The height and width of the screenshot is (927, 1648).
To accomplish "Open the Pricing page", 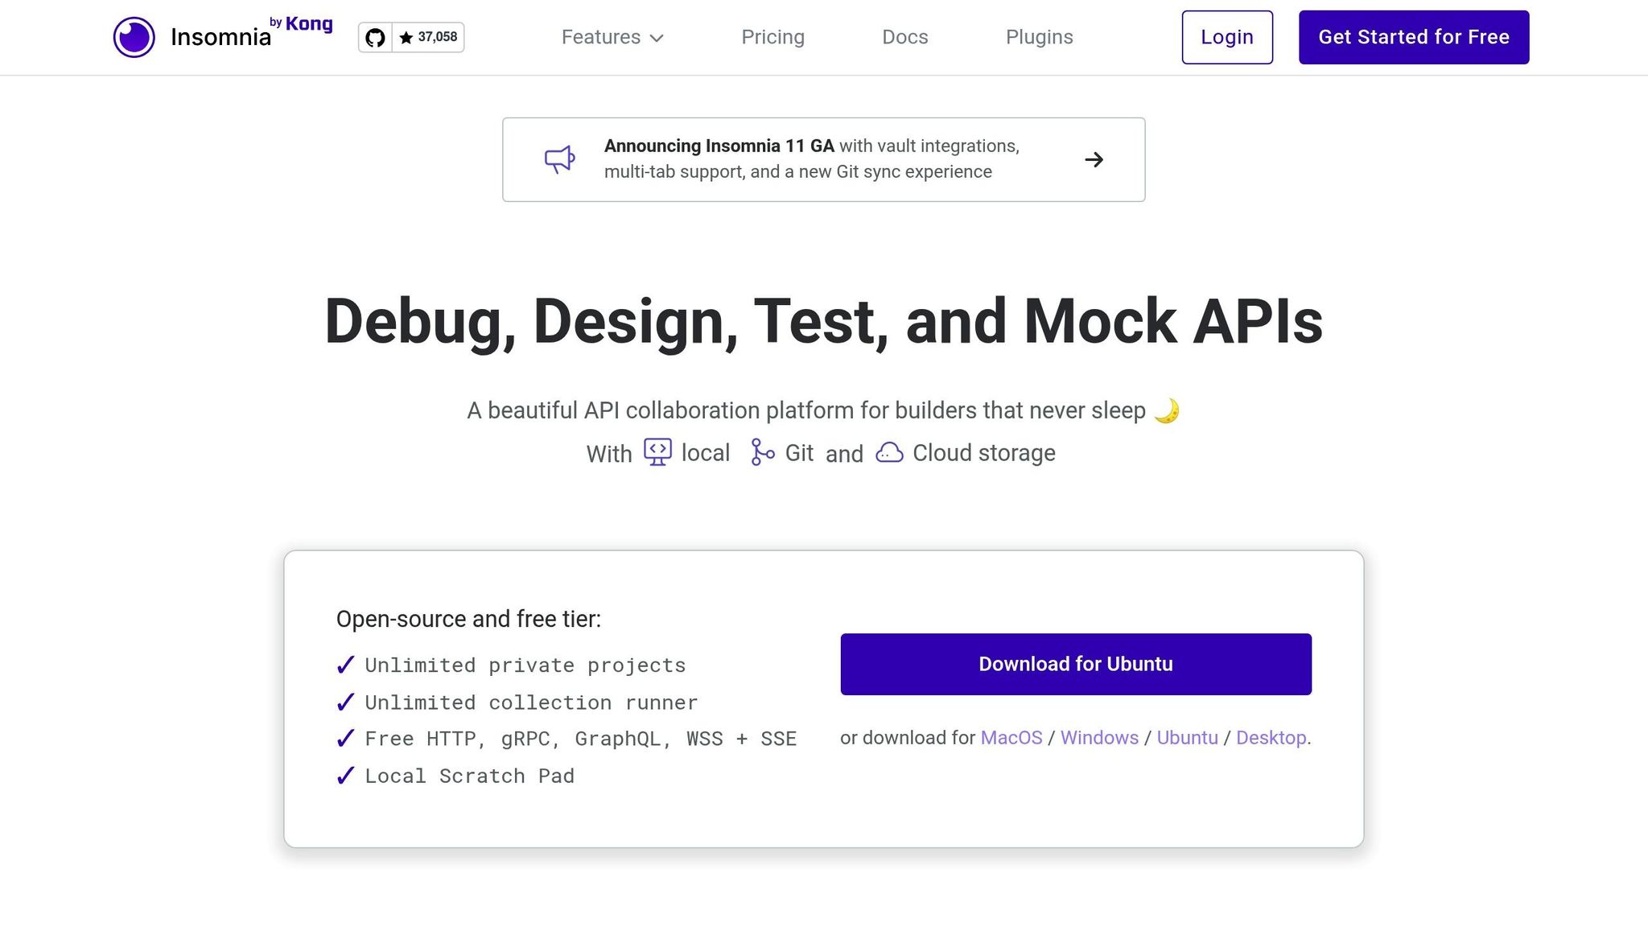I will coord(772,37).
